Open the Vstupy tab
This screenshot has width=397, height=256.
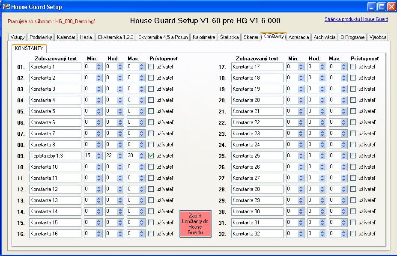coord(18,37)
